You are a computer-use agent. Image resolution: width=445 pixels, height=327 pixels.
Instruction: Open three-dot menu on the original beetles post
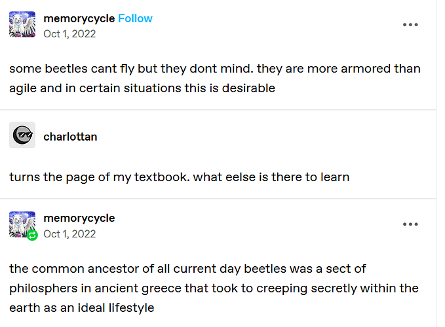tap(410, 25)
